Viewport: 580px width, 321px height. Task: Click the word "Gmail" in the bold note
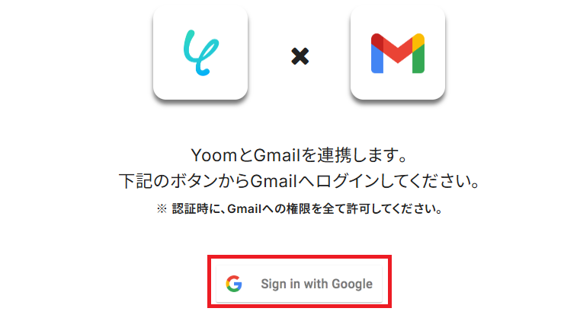click(x=245, y=209)
